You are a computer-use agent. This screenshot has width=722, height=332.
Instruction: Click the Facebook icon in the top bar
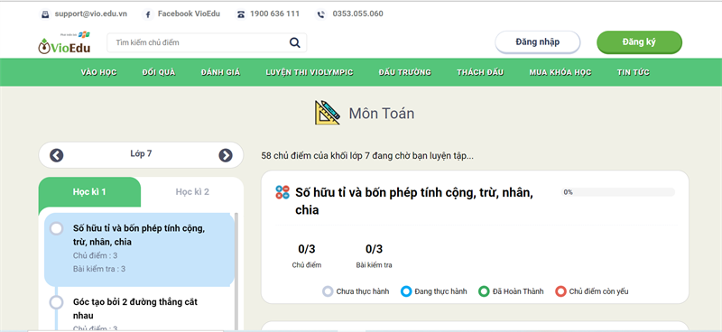tap(148, 14)
